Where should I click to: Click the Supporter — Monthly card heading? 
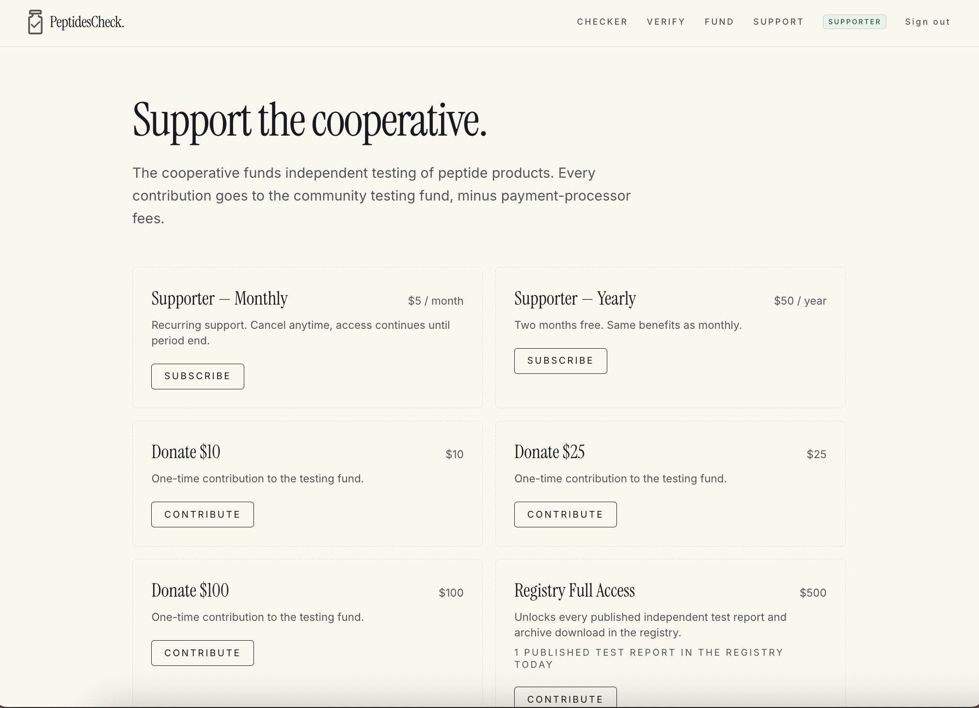220,298
